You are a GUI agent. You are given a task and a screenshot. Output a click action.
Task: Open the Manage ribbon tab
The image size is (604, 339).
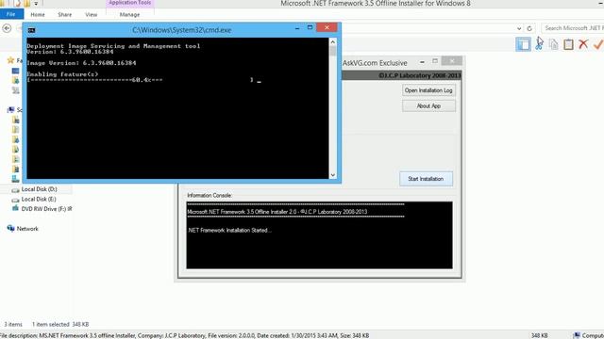[129, 15]
